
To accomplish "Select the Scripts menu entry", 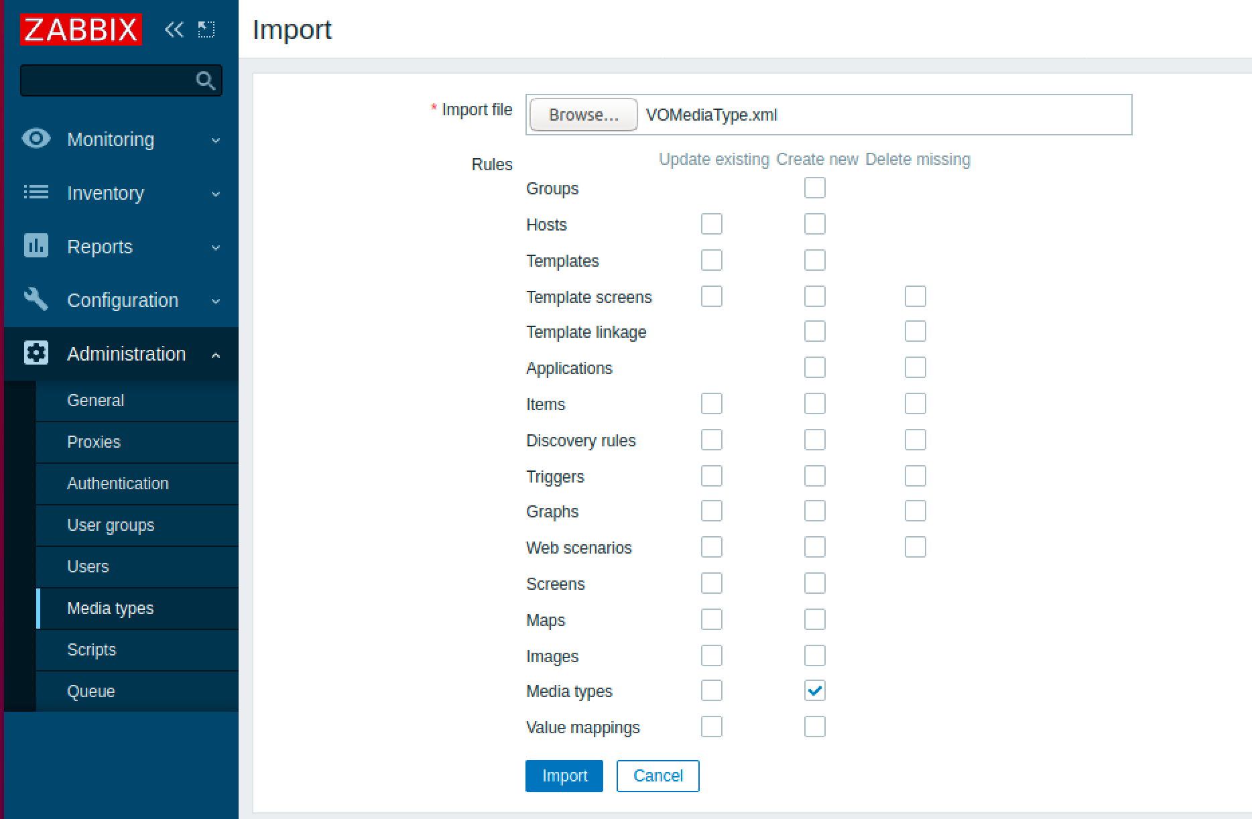I will coord(91,649).
